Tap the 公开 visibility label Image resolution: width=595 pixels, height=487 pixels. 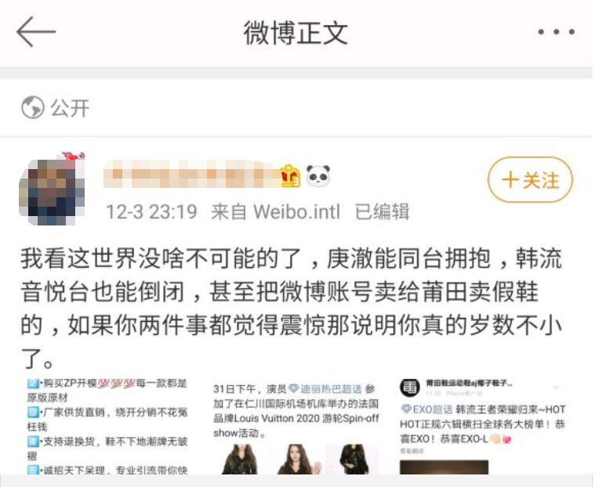coord(71,108)
